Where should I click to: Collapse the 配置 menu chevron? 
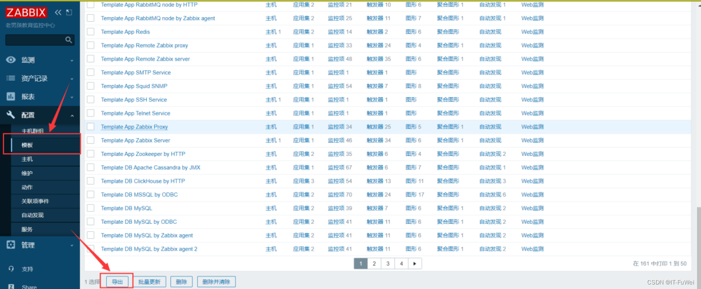pyautogui.click(x=72, y=116)
